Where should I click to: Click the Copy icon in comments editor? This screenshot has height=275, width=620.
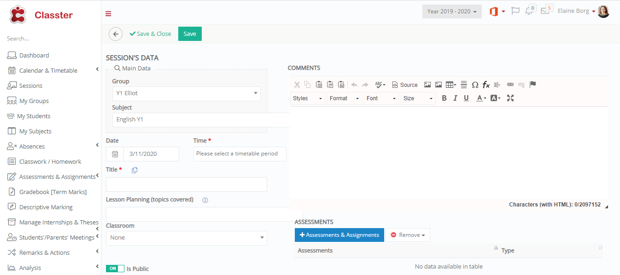[x=307, y=85]
